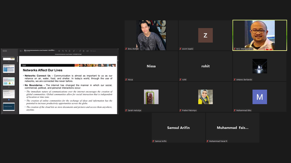This screenshot has height=163, width=291.
Task: Click the zoom out magnifier in Preview toolbar
Action: pyautogui.click(x=63, y=51)
